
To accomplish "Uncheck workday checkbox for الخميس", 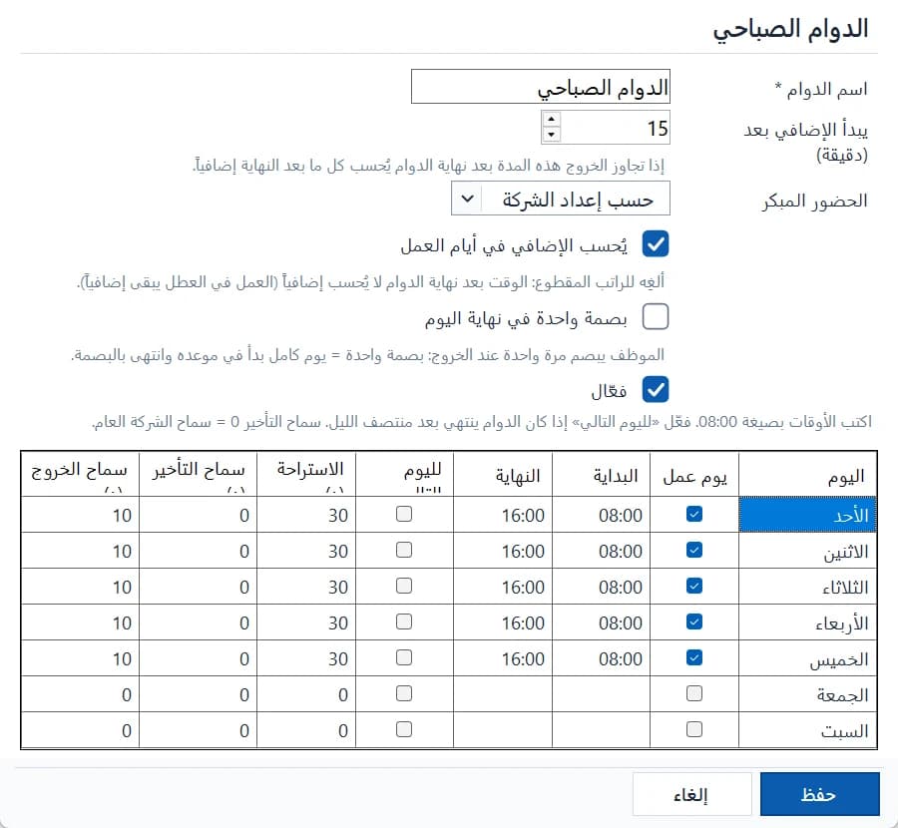I will click(694, 657).
